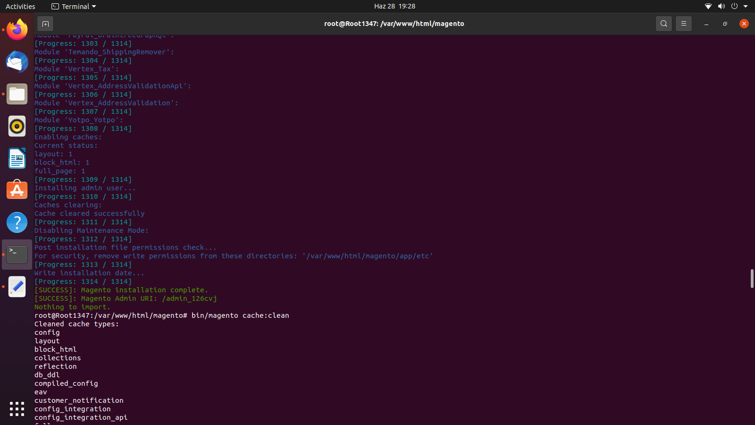The image size is (755, 425).
Task: Open the Help application
Action: click(17, 222)
